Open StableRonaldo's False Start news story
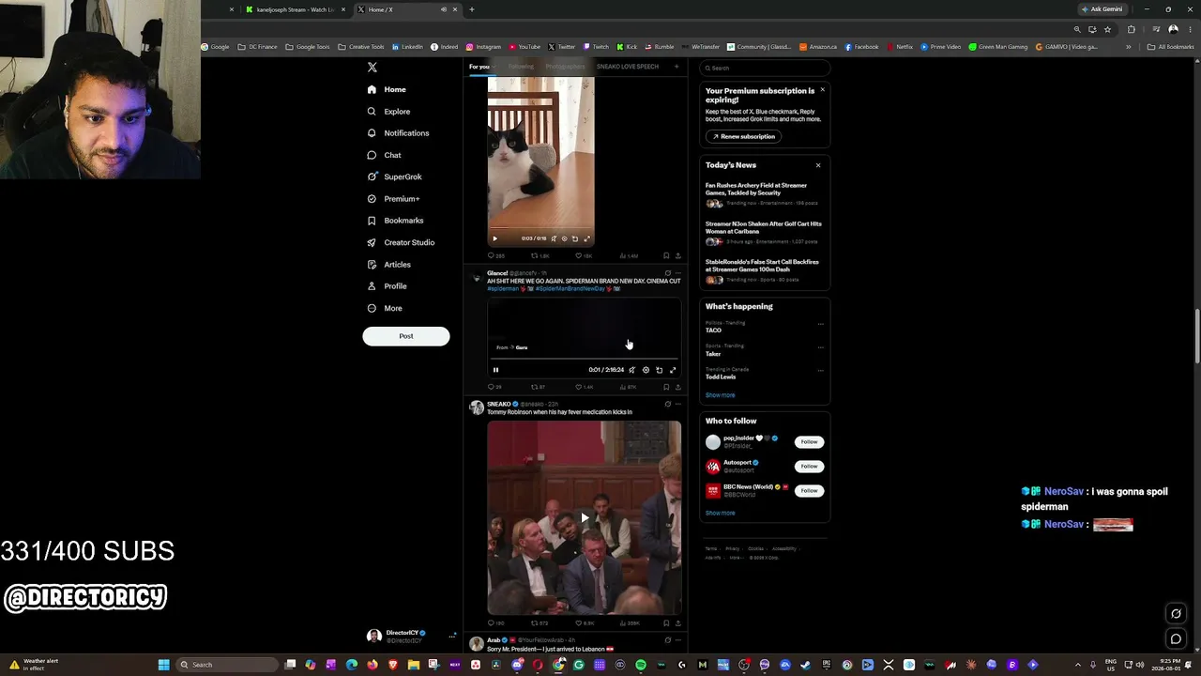1201x676 pixels. [x=764, y=270]
